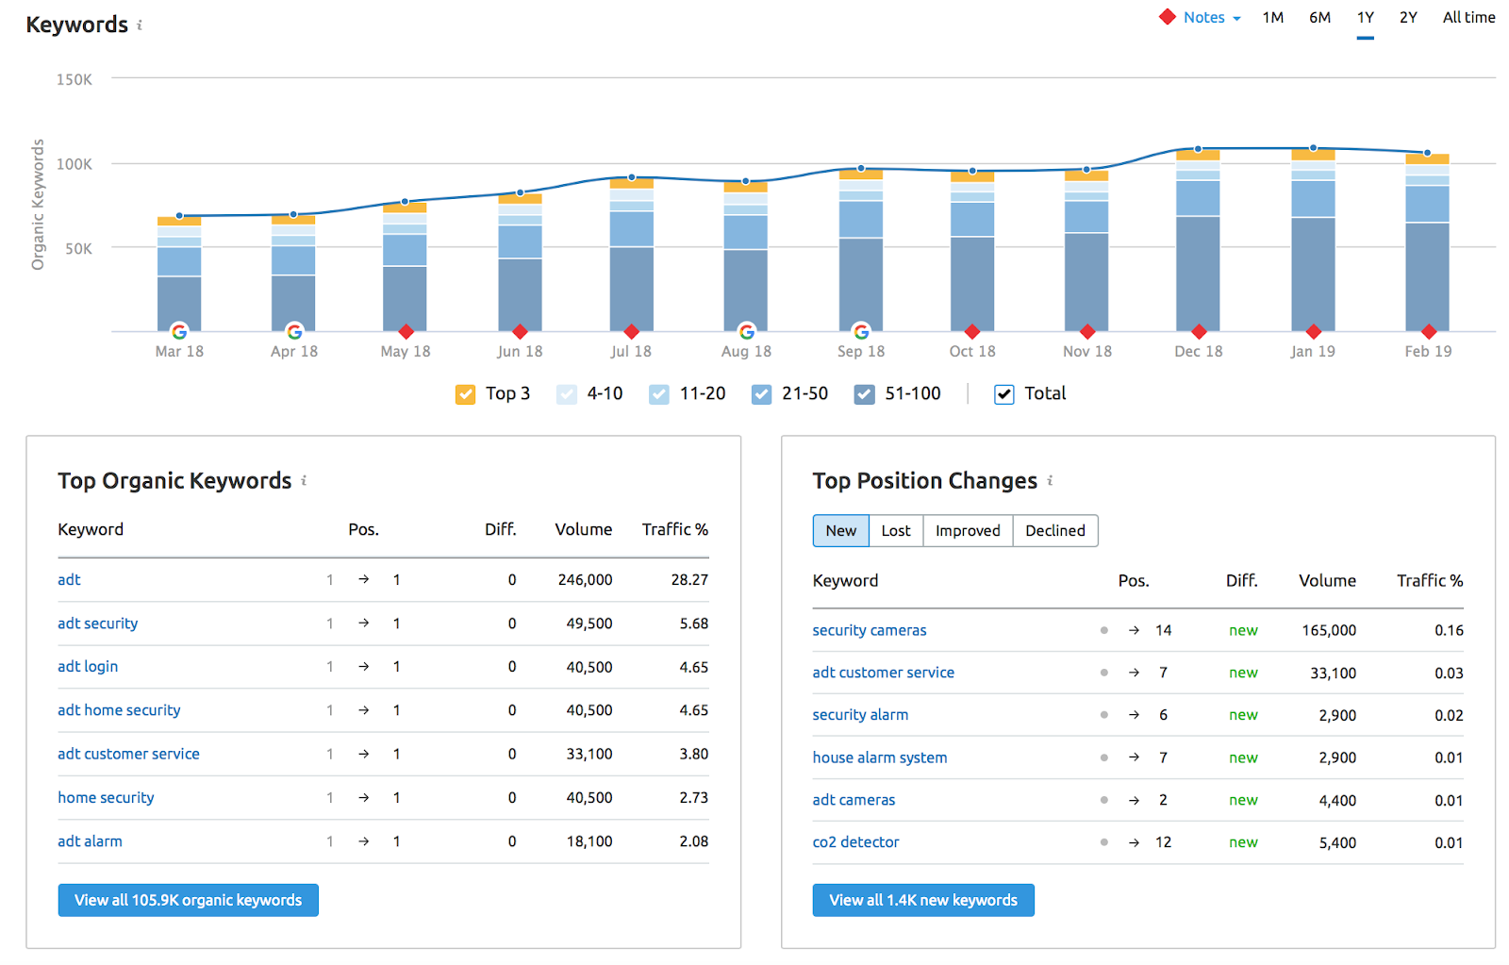
Task: Click the Google update icon under Mar 18
Action: (179, 331)
